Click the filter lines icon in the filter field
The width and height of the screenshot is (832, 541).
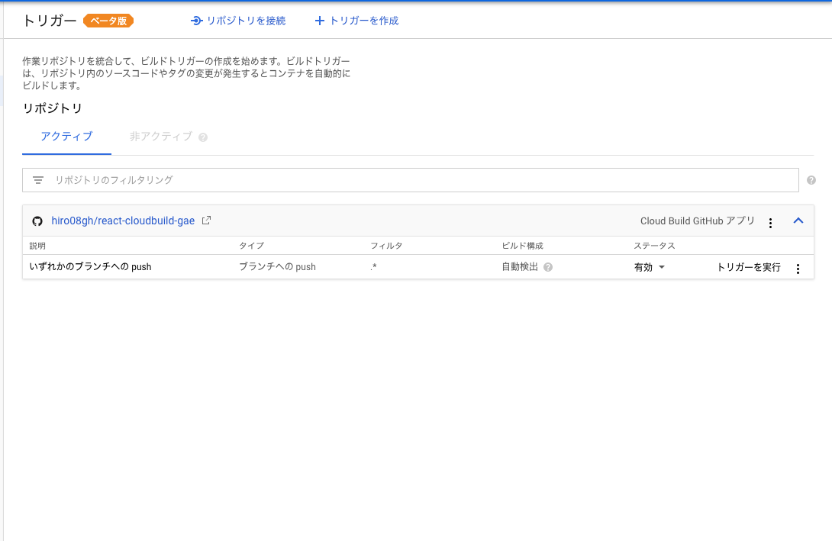pyautogui.click(x=38, y=180)
